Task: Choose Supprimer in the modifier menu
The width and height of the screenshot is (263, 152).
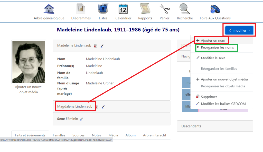Action: click(209, 97)
